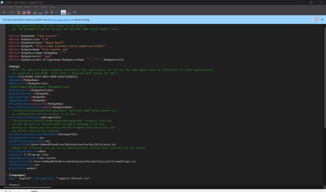
Task: Click the Stop Compile toolbar icon
Action: tap(40, 13)
